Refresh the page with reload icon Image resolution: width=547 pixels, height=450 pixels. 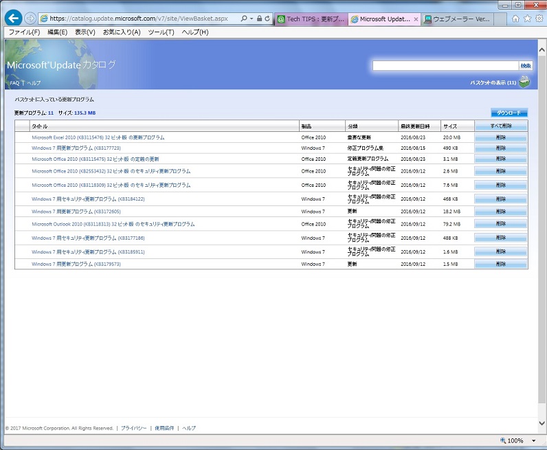(267, 19)
